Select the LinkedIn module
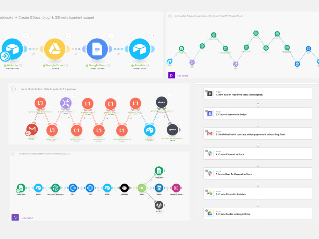This screenshot has height=239, width=319. tap(159, 188)
